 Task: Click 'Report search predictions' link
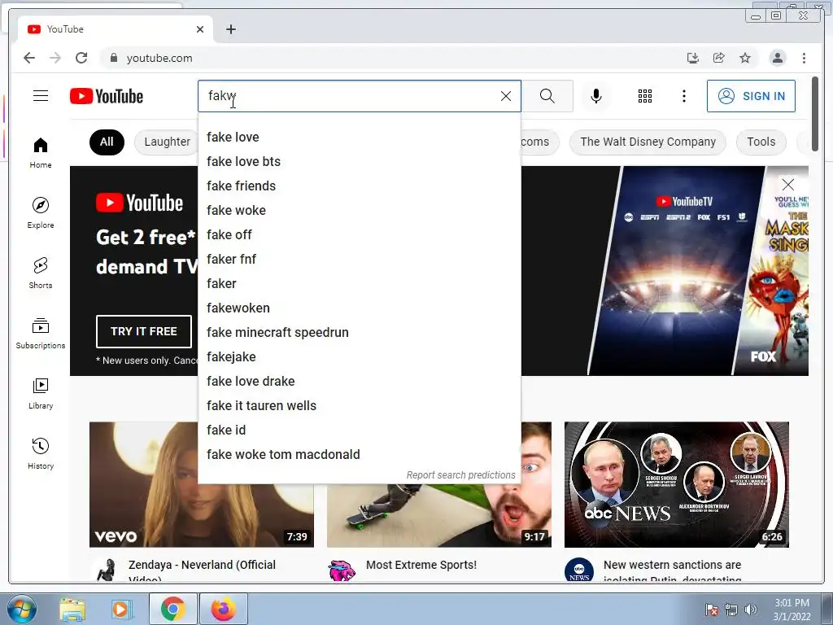click(460, 475)
